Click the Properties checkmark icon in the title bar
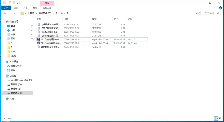This screenshot has width=224, height=122. (x=10, y=3)
